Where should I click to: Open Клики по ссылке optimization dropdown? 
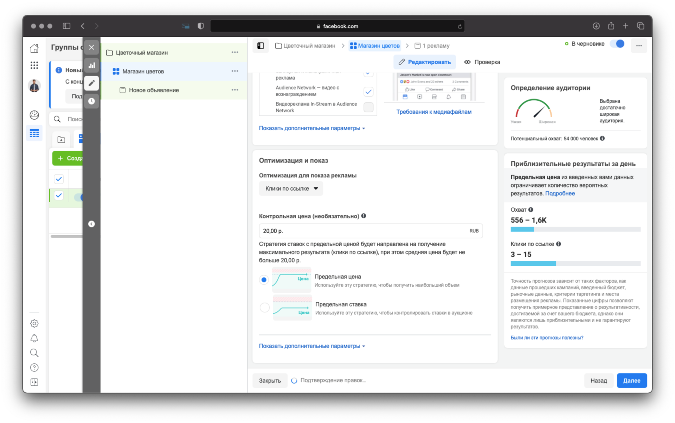pos(291,189)
